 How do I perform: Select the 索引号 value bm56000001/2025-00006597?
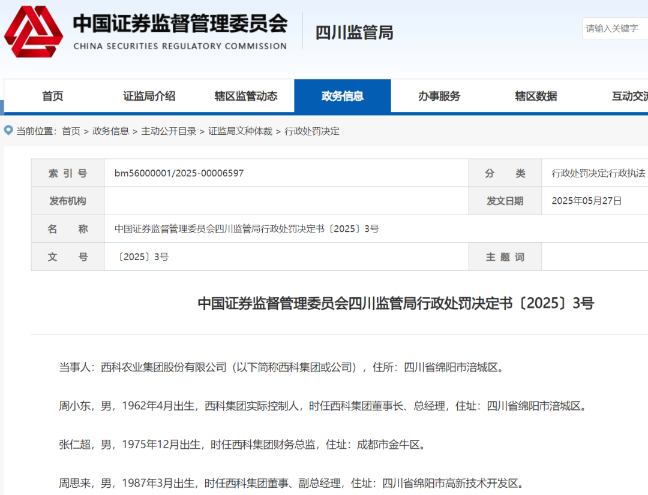point(180,173)
